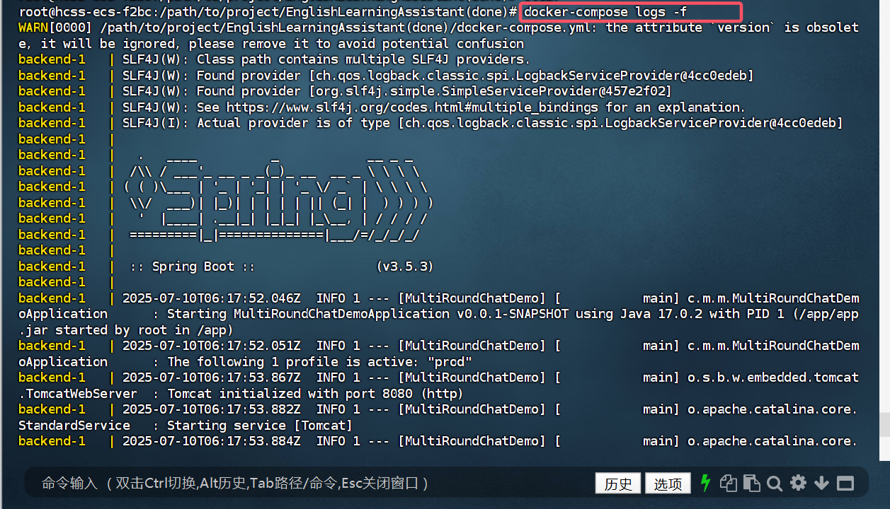Click the '2025-07-10T06:17:52.051Z' timestamp
The image size is (890, 509).
click(x=212, y=346)
